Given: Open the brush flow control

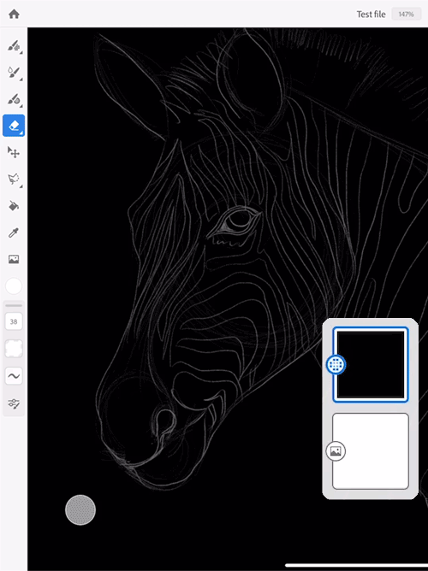Looking at the screenshot, I should pyautogui.click(x=14, y=349).
